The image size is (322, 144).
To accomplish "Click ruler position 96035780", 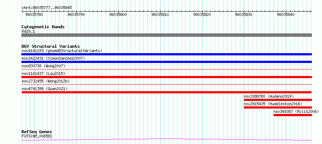I will point(34,14).
